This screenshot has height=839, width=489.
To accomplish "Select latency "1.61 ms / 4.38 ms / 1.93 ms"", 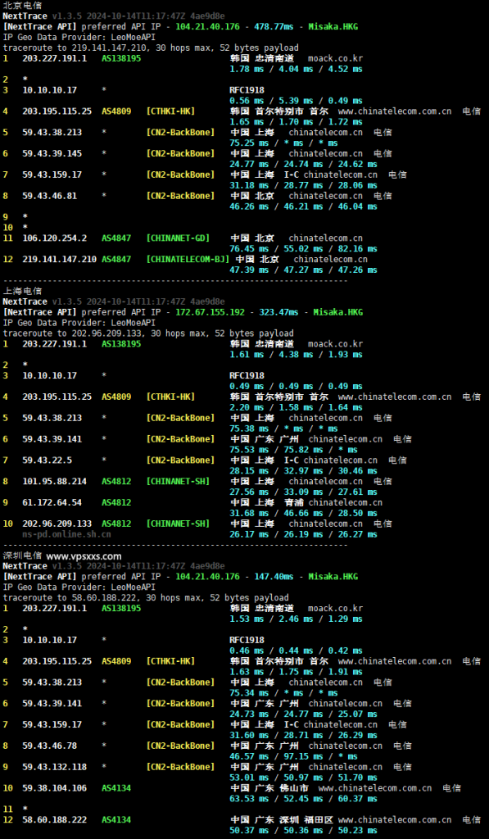I will (x=296, y=354).
